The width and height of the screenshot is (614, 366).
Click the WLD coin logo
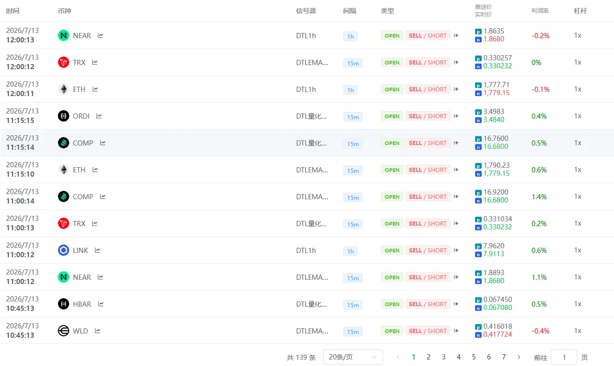click(x=64, y=331)
